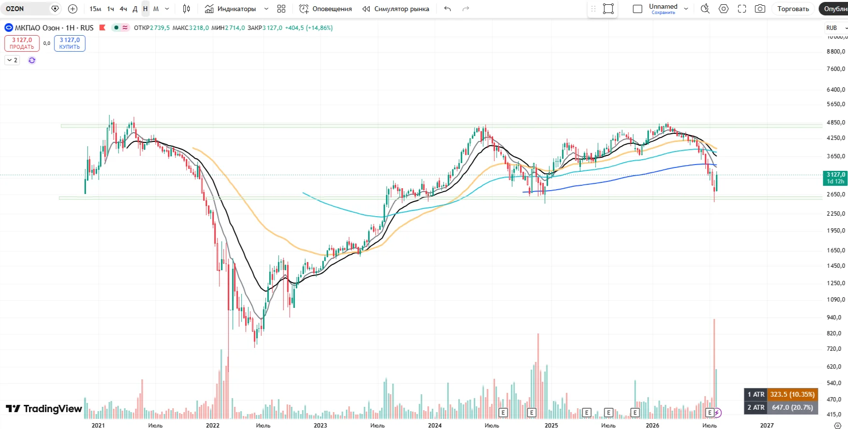Collapse the indicator legend showing 2

(x=12, y=60)
